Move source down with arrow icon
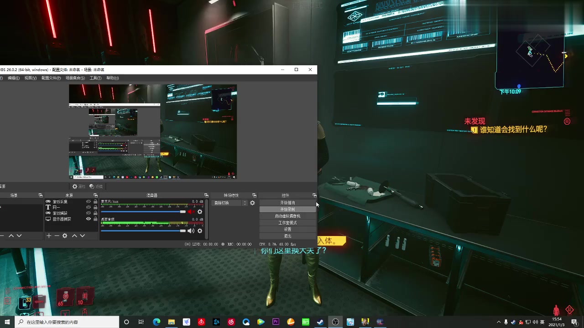The height and width of the screenshot is (328, 584). pos(83,236)
